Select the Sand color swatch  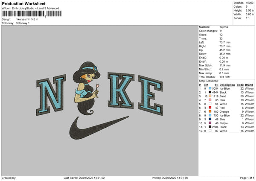pos(210,96)
